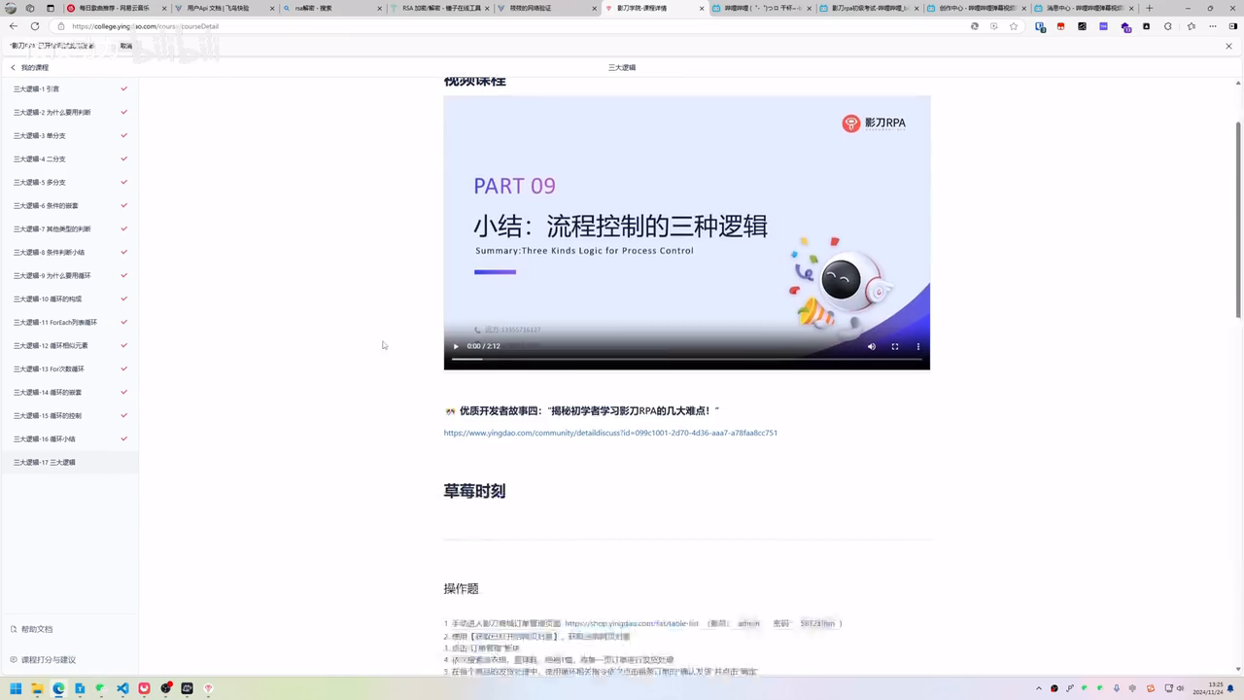Open lesson 三大逻辑-9 为什么要用循环
The width and height of the screenshot is (1244, 700).
click(x=69, y=275)
